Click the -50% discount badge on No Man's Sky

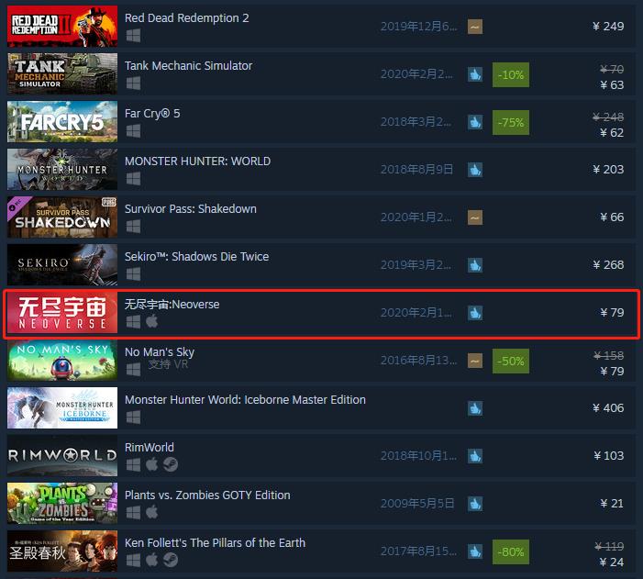(511, 362)
